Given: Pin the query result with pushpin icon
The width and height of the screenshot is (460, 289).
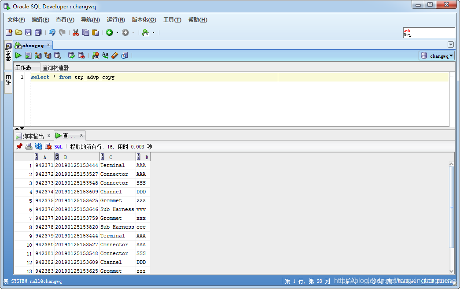Looking at the screenshot, I should point(19,146).
